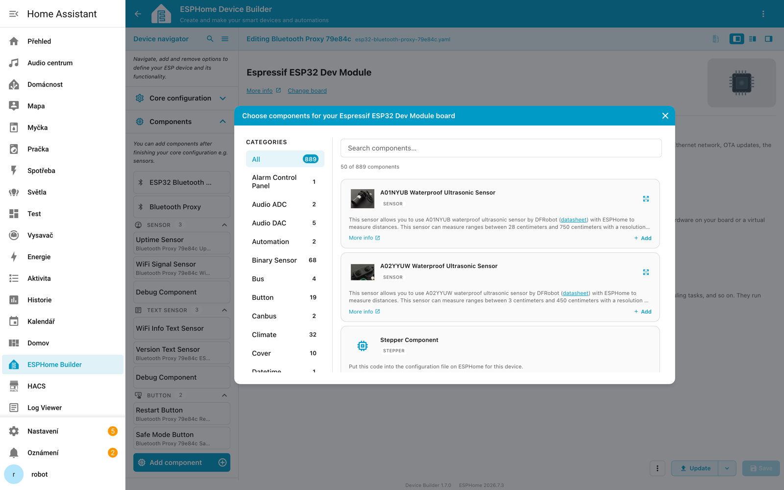This screenshot has width=784, height=490.
Task: Open the Device navigator list menu icon
Action: [225, 39]
